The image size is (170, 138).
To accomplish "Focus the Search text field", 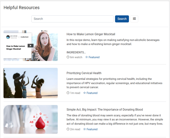I will point(72,19).
